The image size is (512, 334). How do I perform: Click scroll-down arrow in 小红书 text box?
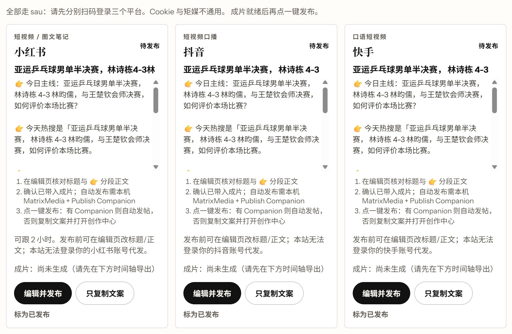click(156, 167)
